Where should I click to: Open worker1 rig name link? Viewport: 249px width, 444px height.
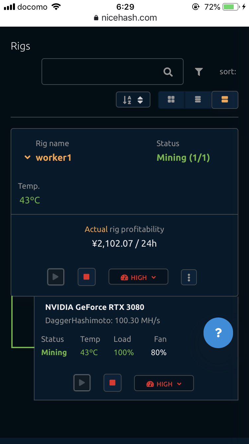[53, 157]
